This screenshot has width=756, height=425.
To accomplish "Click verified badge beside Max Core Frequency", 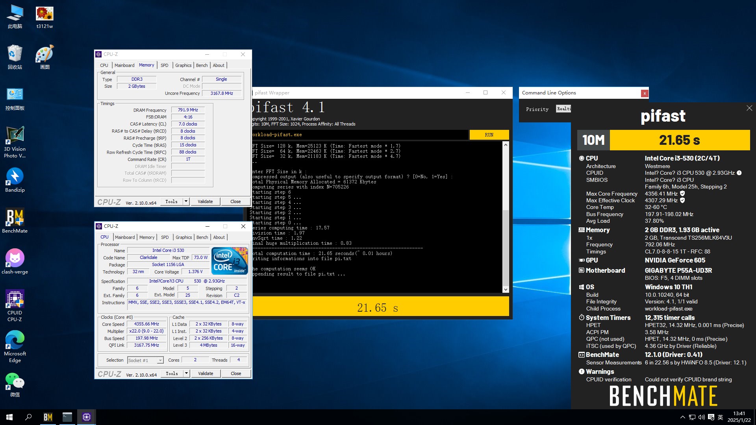I will (x=682, y=194).
